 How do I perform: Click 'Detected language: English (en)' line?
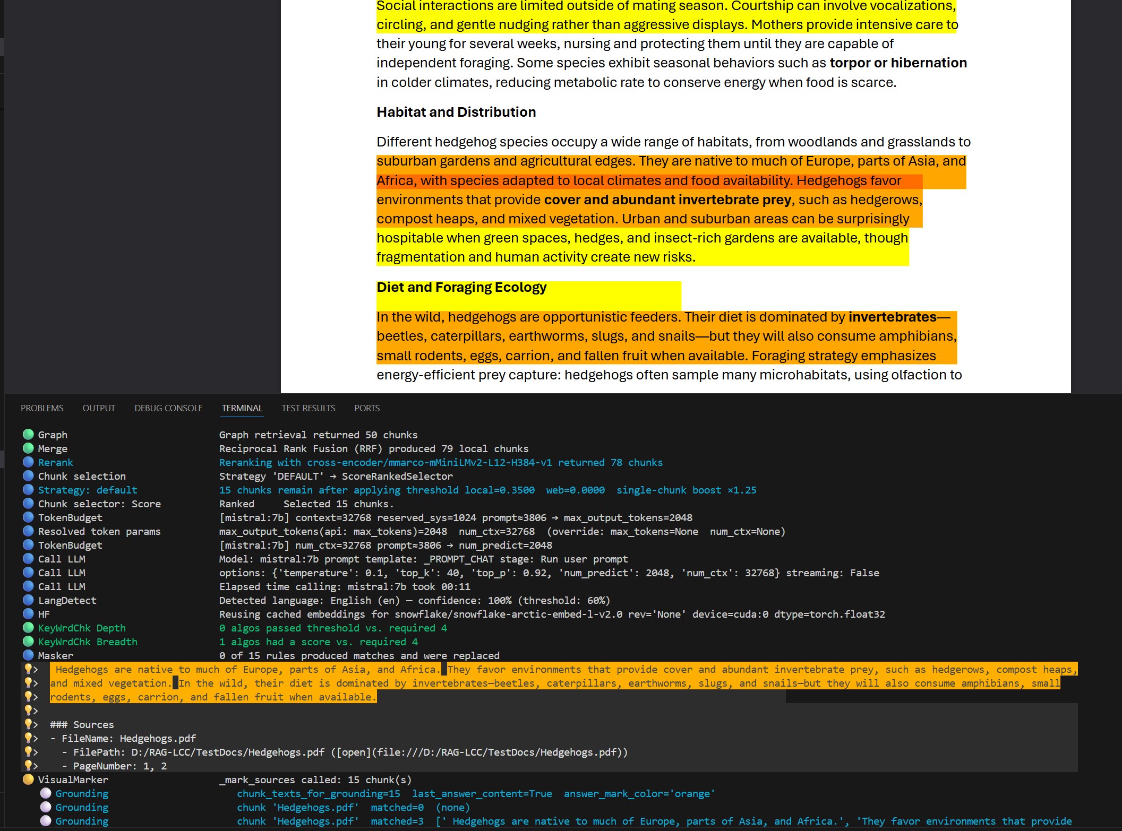[415, 600]
